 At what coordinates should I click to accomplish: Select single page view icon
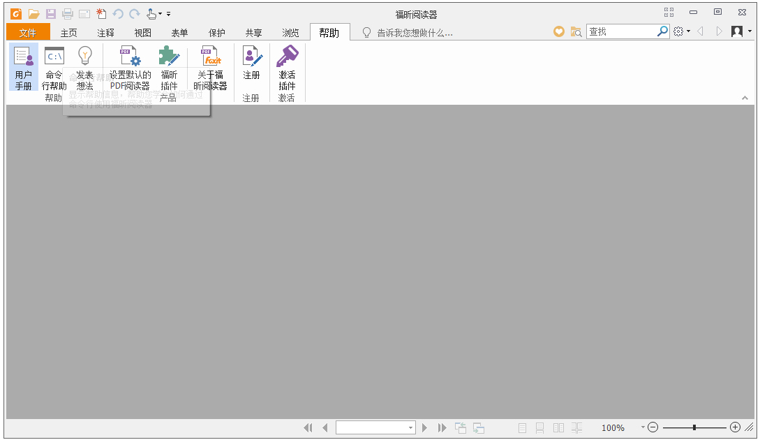pos(522,428)
